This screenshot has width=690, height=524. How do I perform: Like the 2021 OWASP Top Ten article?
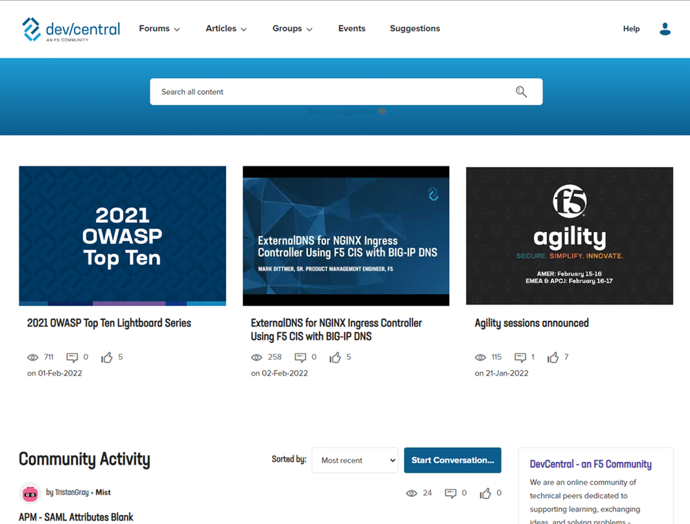(x=106, y=357)
